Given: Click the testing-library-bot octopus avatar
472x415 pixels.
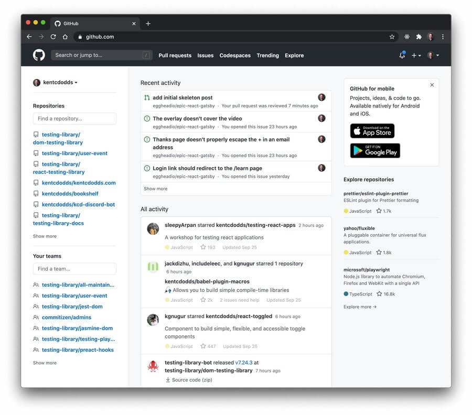Looking at the screenshot, I should (153, 366).
